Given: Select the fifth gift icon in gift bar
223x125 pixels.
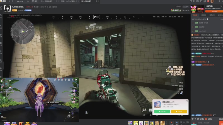Looking at the screenshot, I should (152, 123).
